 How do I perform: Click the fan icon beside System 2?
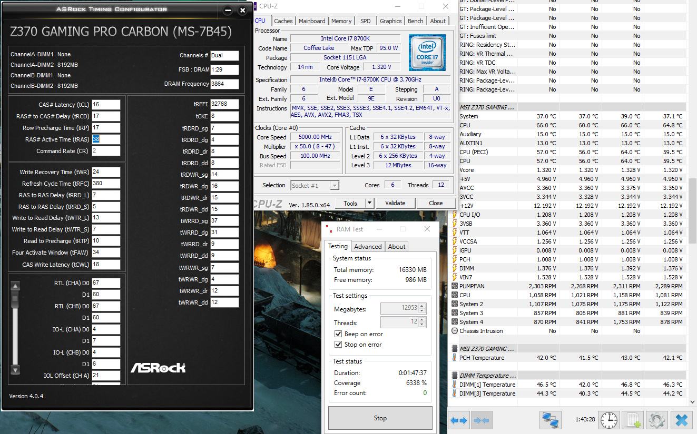coord(455,304)
